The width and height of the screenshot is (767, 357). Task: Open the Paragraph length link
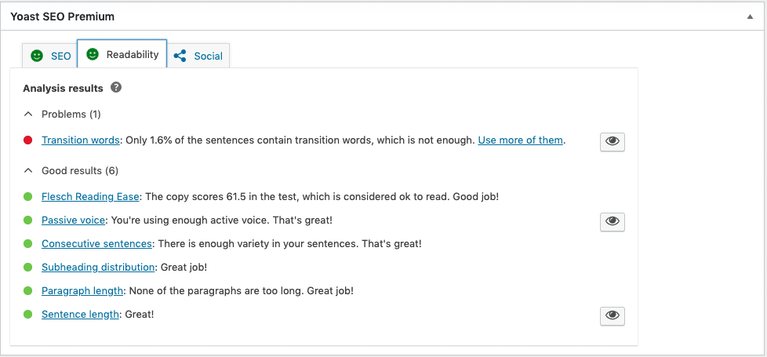[x=82, y=291]
